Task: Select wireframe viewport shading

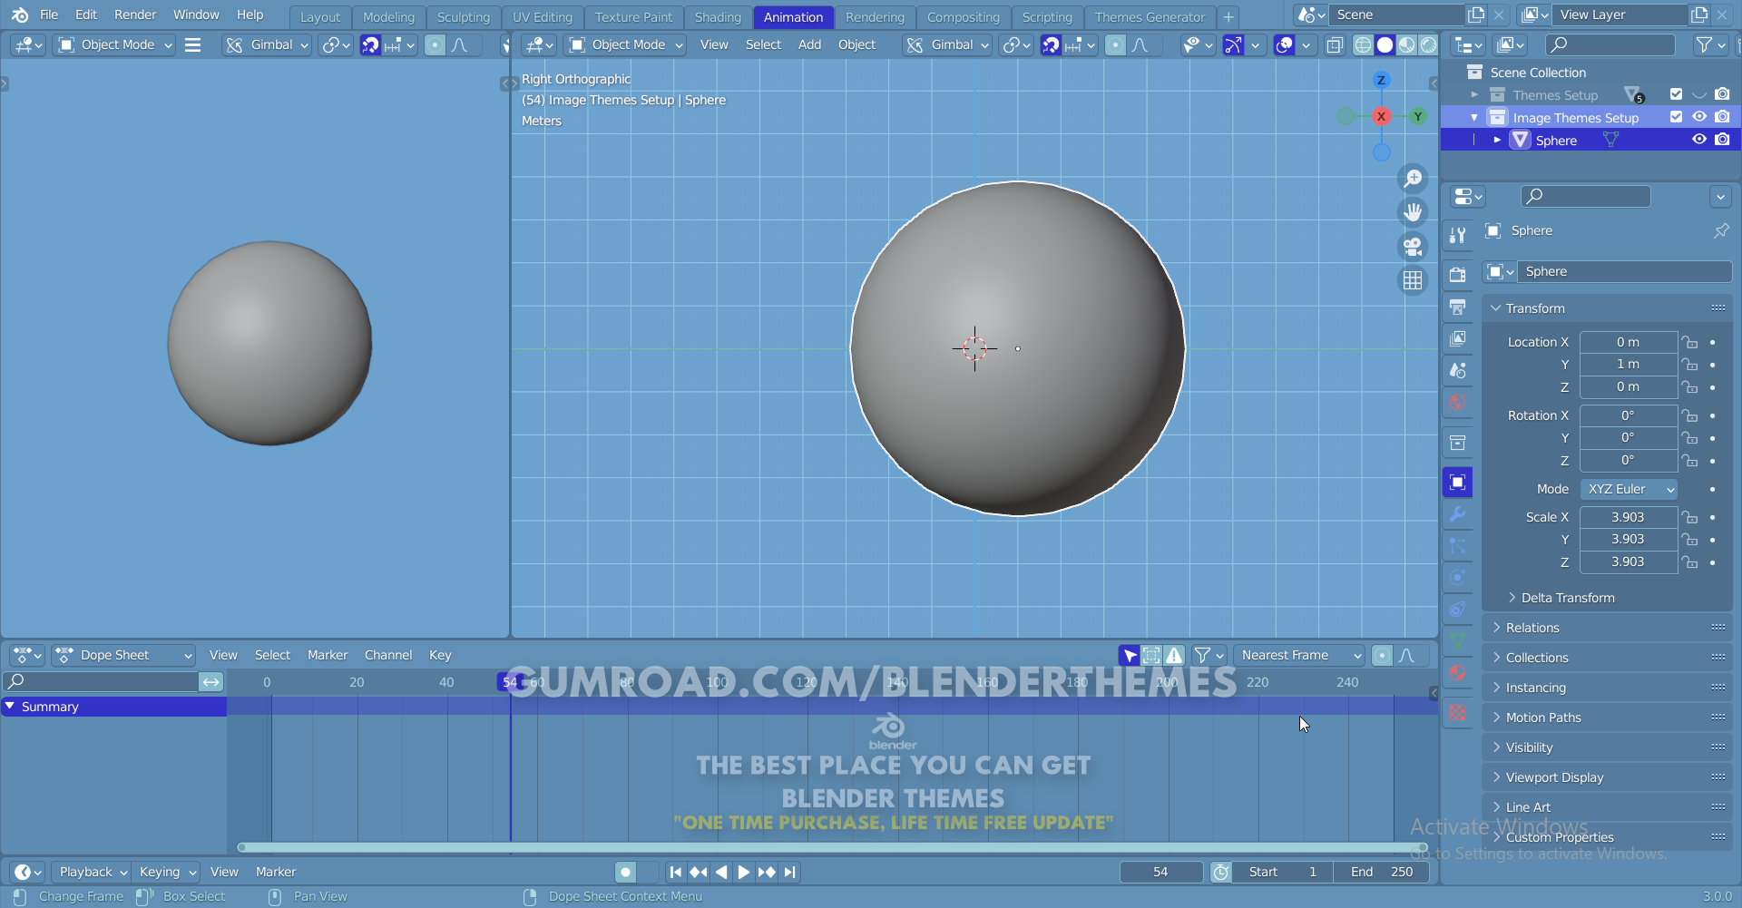Action: [x=1363, y=44]
